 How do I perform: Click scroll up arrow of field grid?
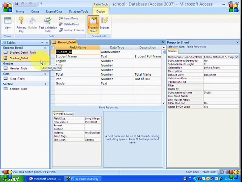[164, 48]
